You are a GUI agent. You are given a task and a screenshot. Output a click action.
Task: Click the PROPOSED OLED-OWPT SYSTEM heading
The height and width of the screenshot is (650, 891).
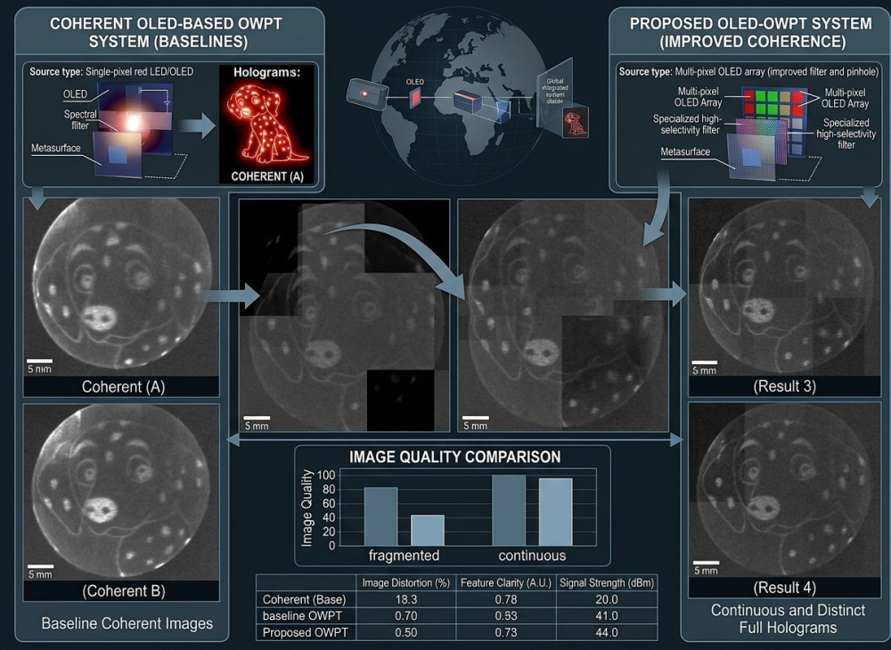click(x=750, y=32)
